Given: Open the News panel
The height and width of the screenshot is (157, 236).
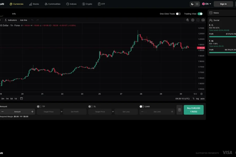Looking at the screenshot, I should click(222, 13).
